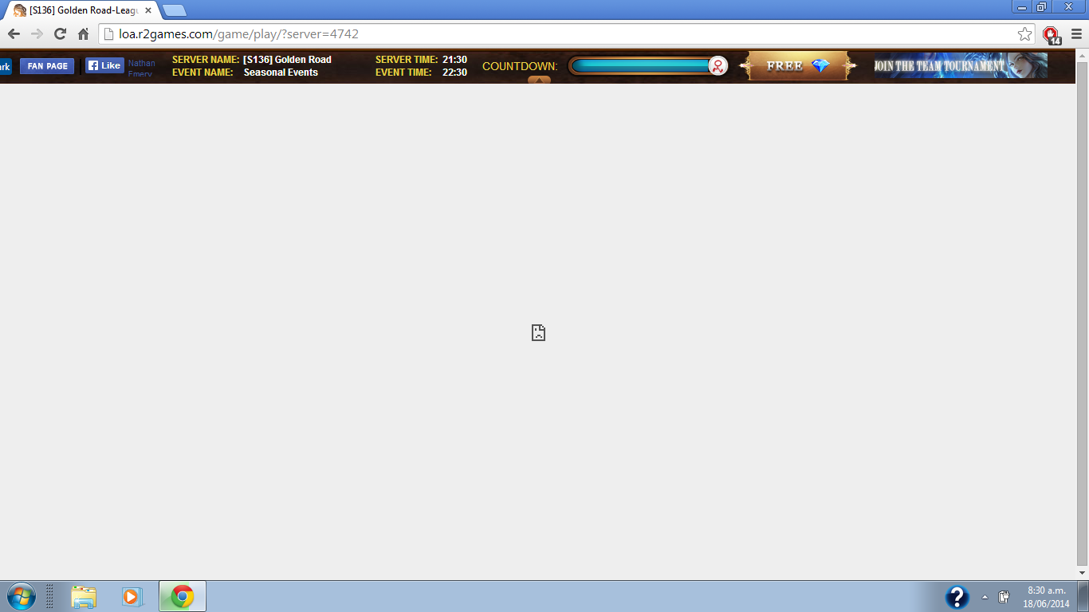This screenshot has height=612, width=1089.
Task: Claim the FREE diamond offer
Action: point(797,66)
